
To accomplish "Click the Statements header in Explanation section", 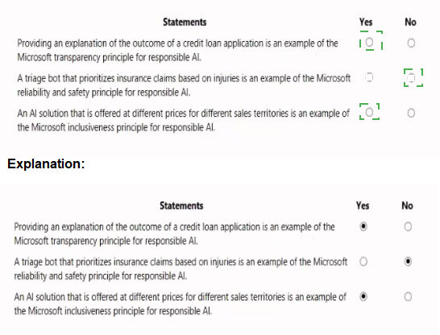I will [181, 206].
